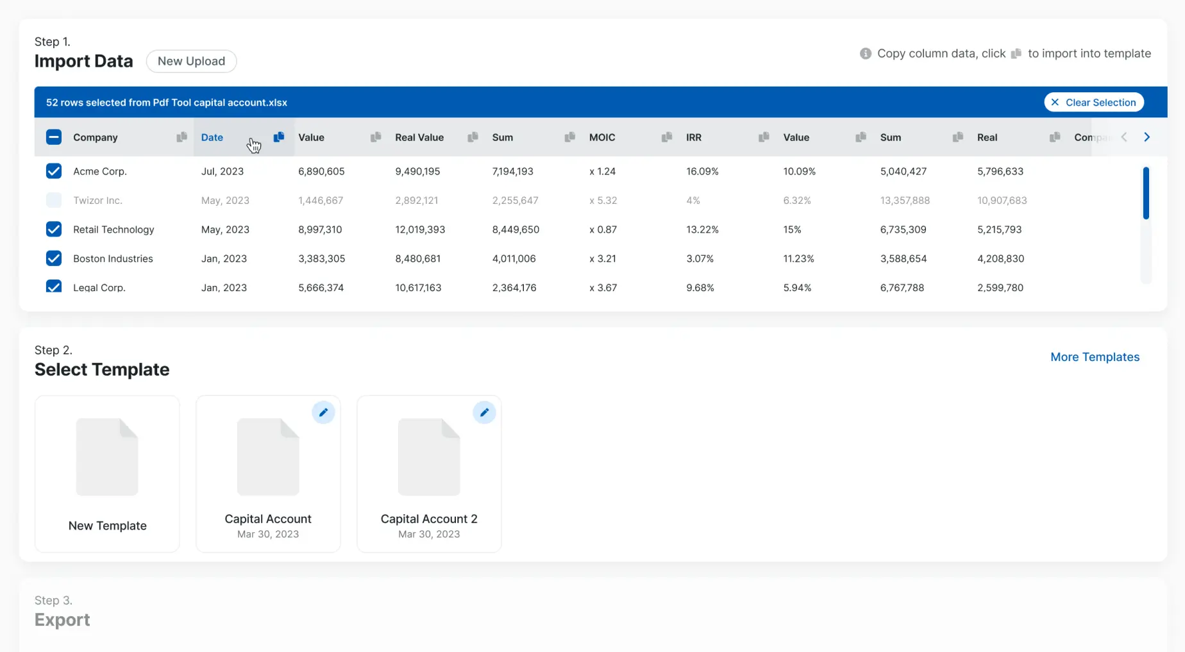Screen dimensions: 1185x652
Task: Copy the Real Value column data
Action: click(x=473, y=137)
